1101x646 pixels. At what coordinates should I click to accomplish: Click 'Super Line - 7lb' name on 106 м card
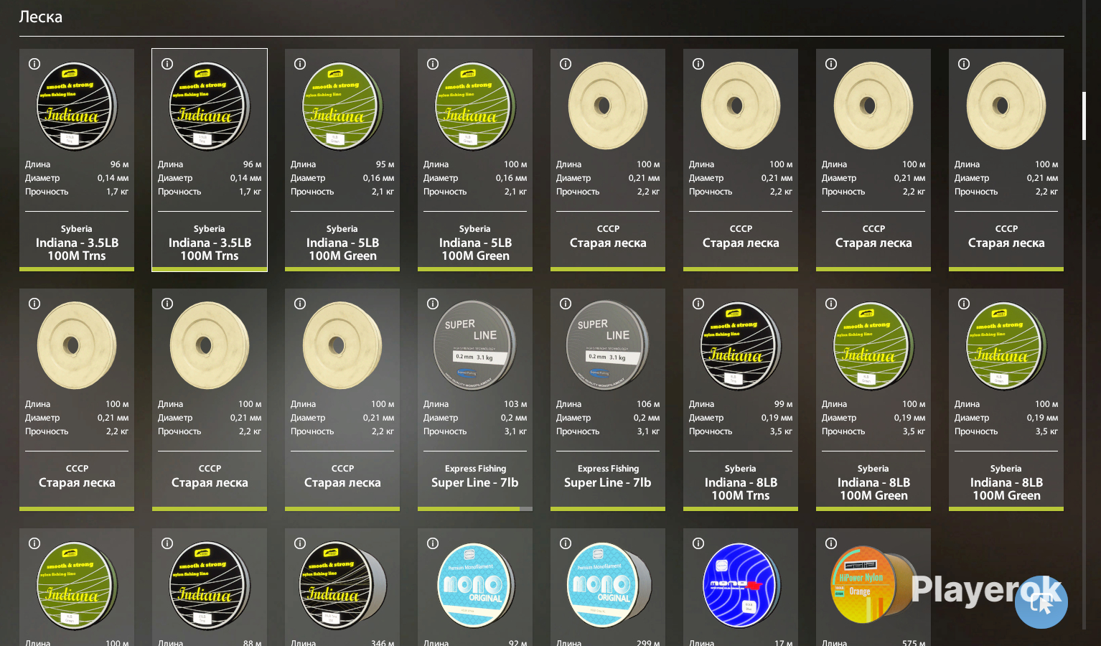pyautogui.click(x=608, y=482)
